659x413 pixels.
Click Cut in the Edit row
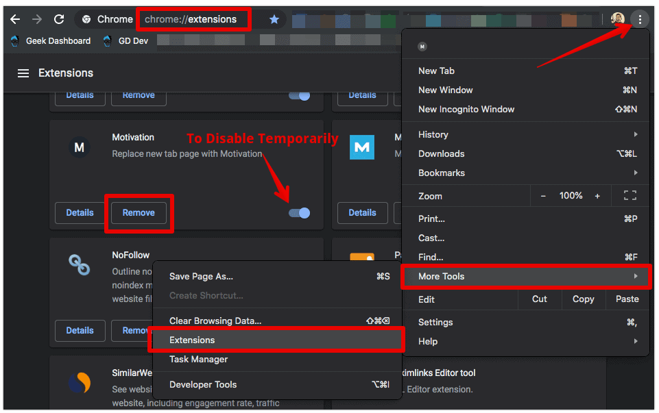click(540, 299)
